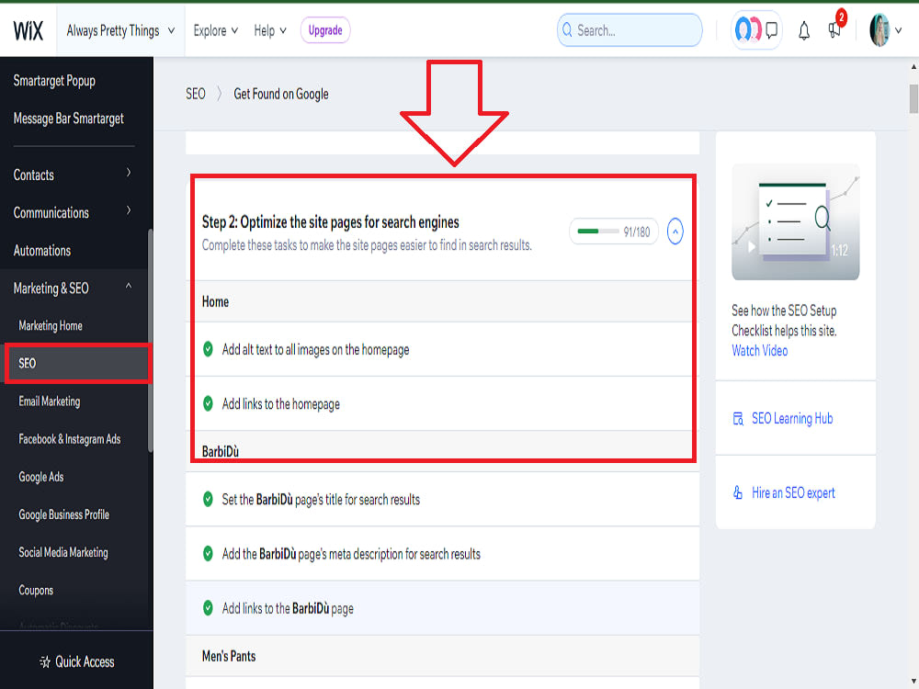The image size is (919, 689).
Task: Open Facebook & Instagram Ads
Action: pyautogui.click(x=70, y=439)
